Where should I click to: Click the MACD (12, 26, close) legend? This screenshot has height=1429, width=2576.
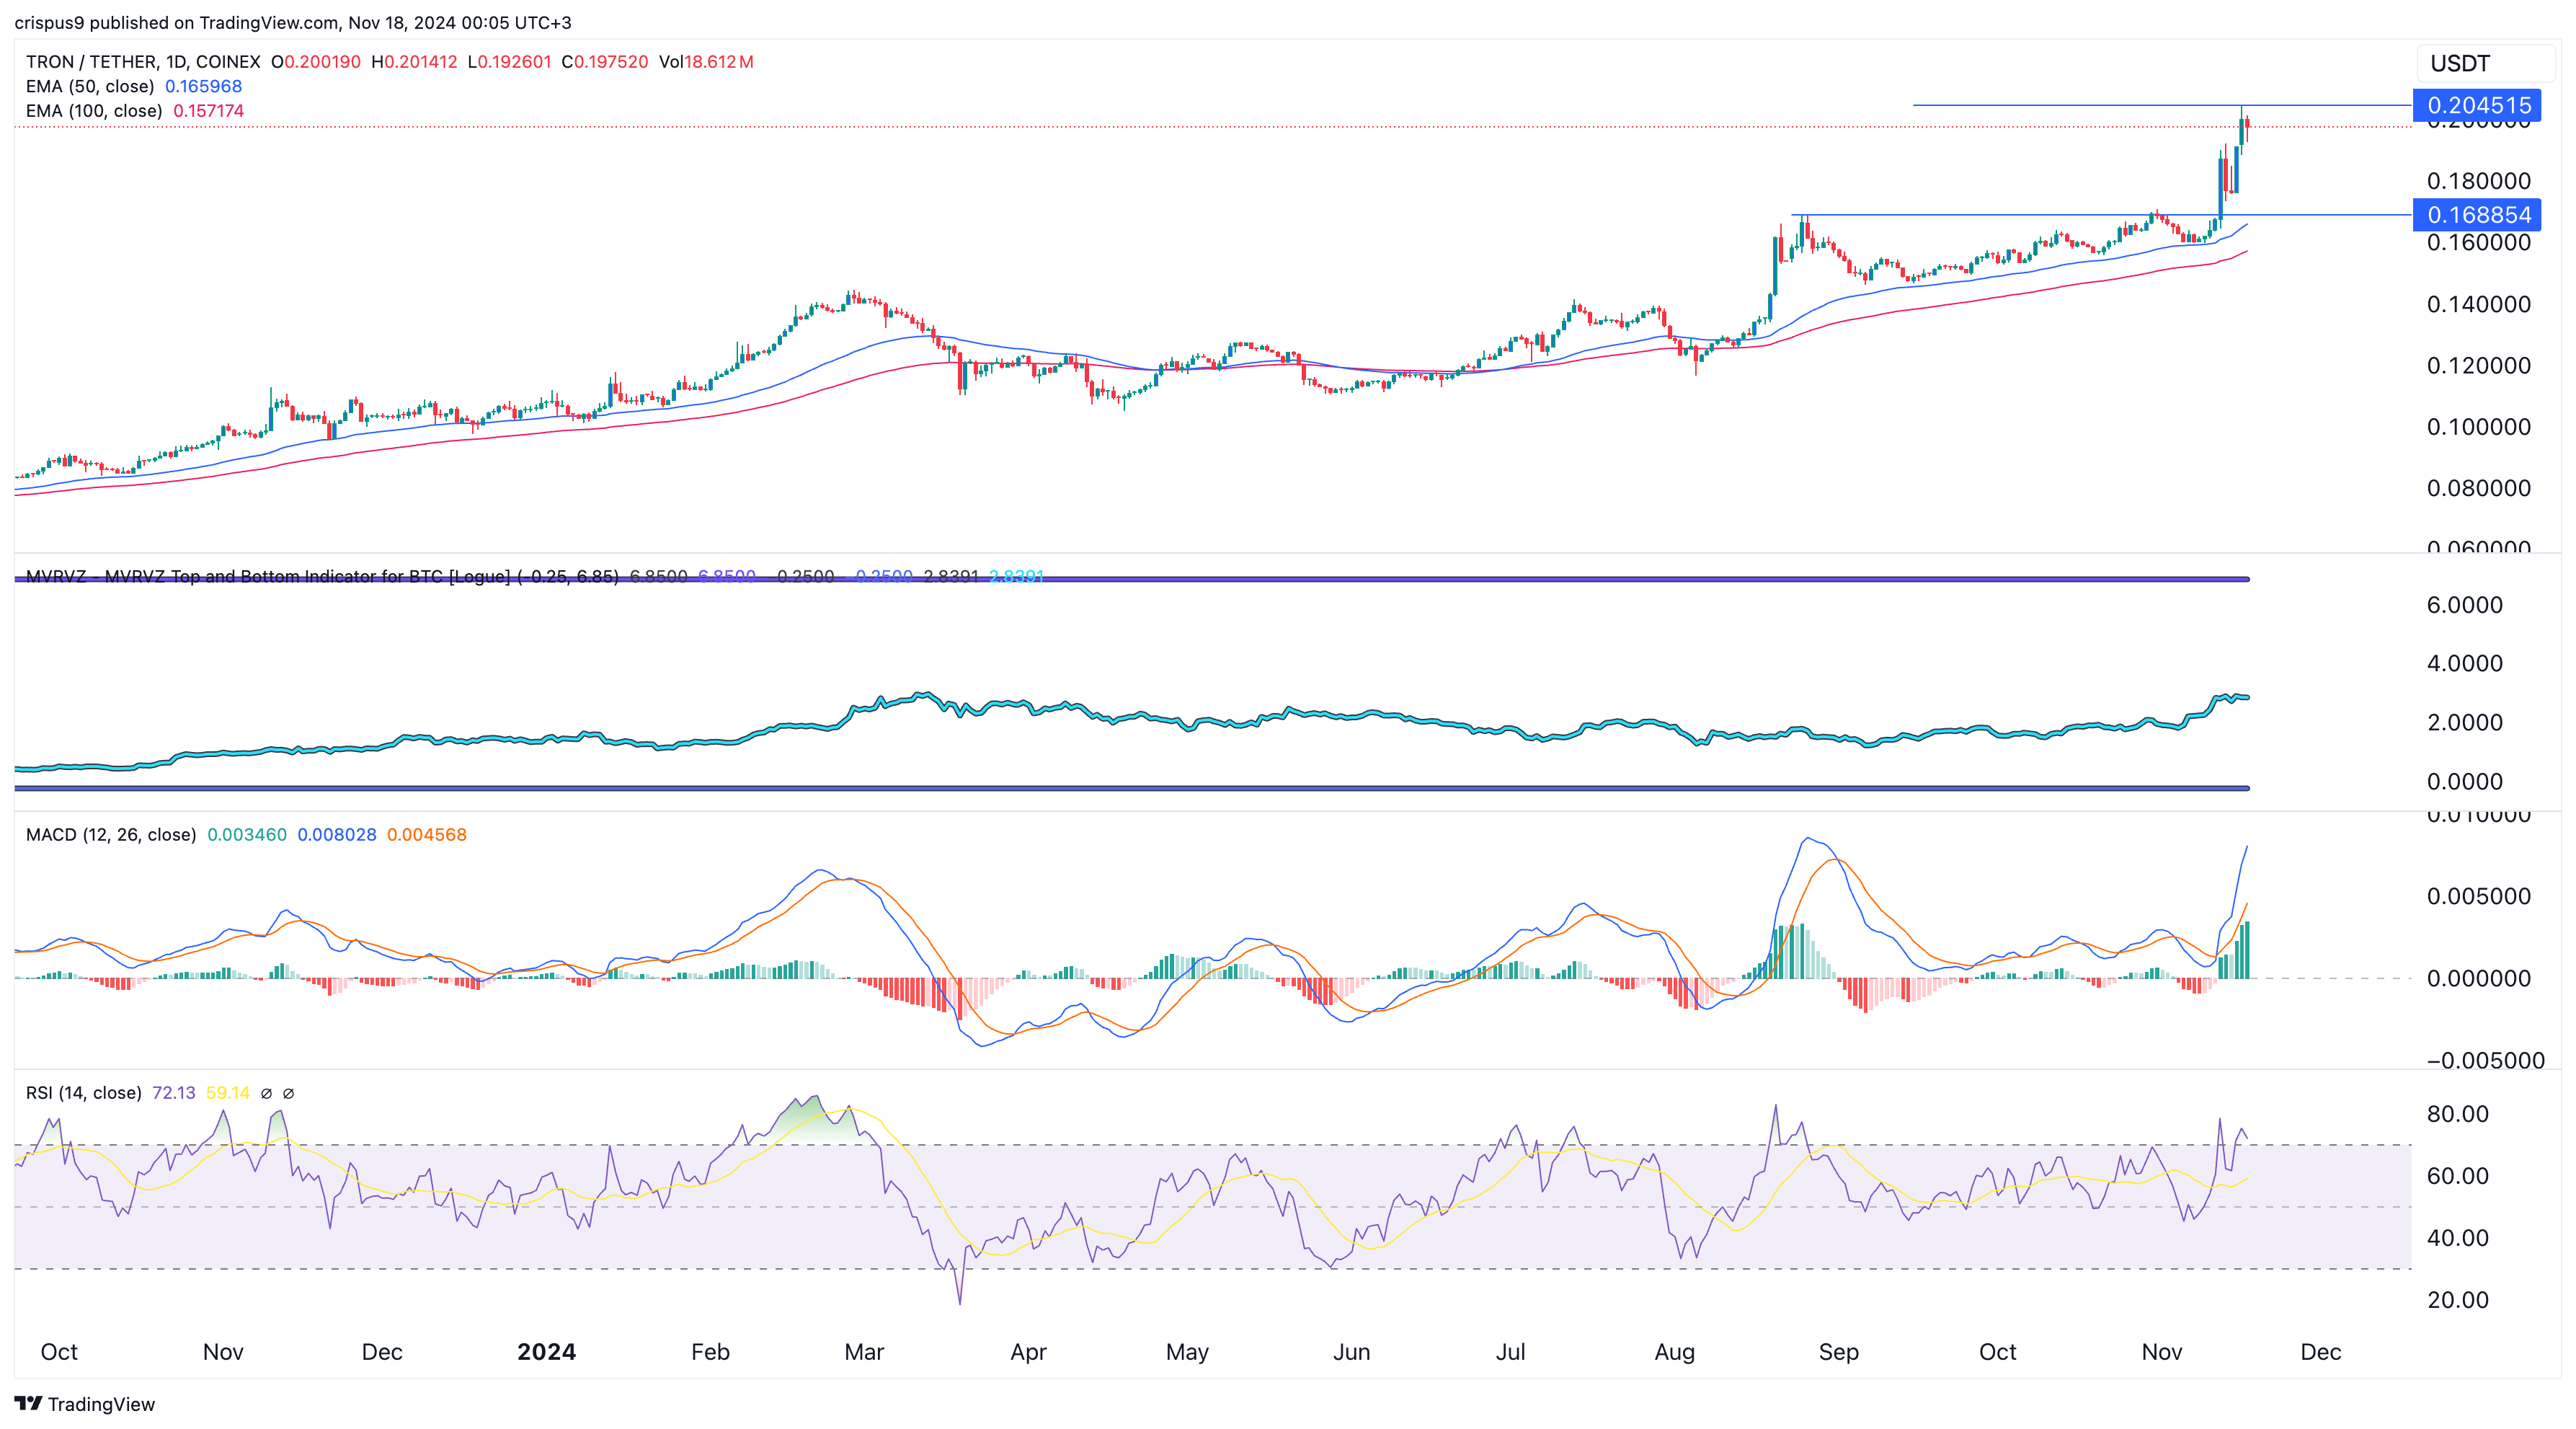point(111,835)
